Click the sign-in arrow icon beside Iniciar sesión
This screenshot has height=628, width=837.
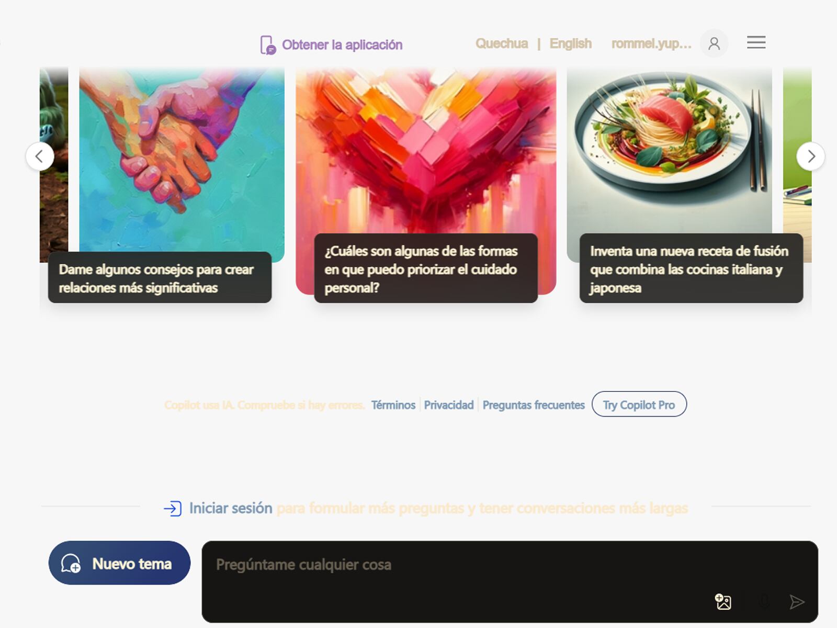tap(173, 508)
